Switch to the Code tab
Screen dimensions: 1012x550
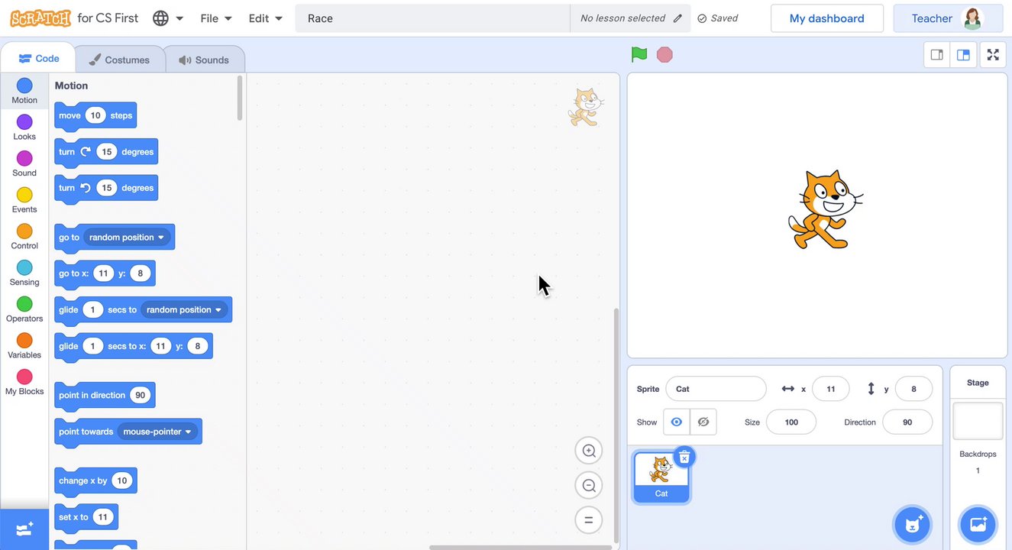(38, 58)
